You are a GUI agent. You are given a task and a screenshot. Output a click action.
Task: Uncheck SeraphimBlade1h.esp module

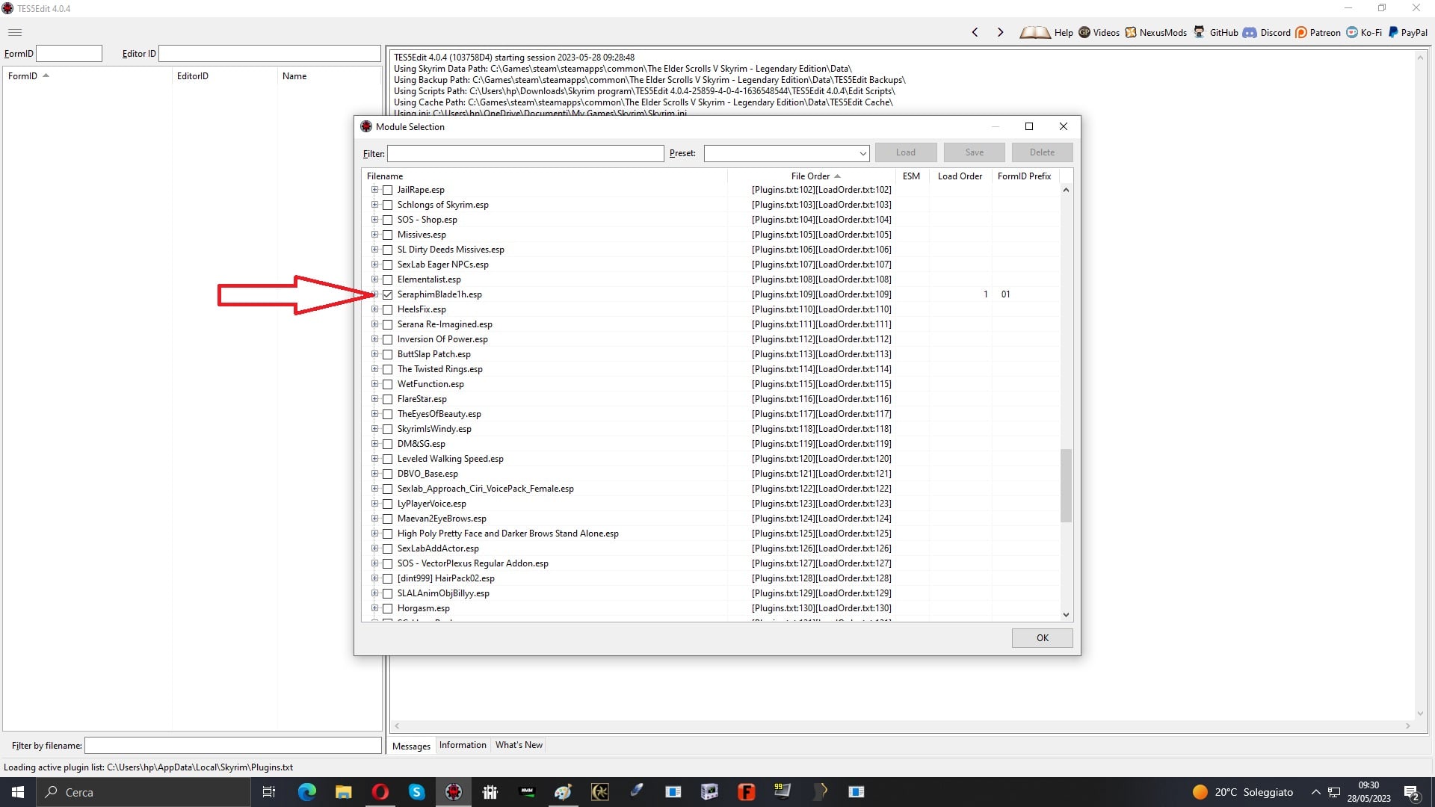pyautogui.click(x=387, y=294)
